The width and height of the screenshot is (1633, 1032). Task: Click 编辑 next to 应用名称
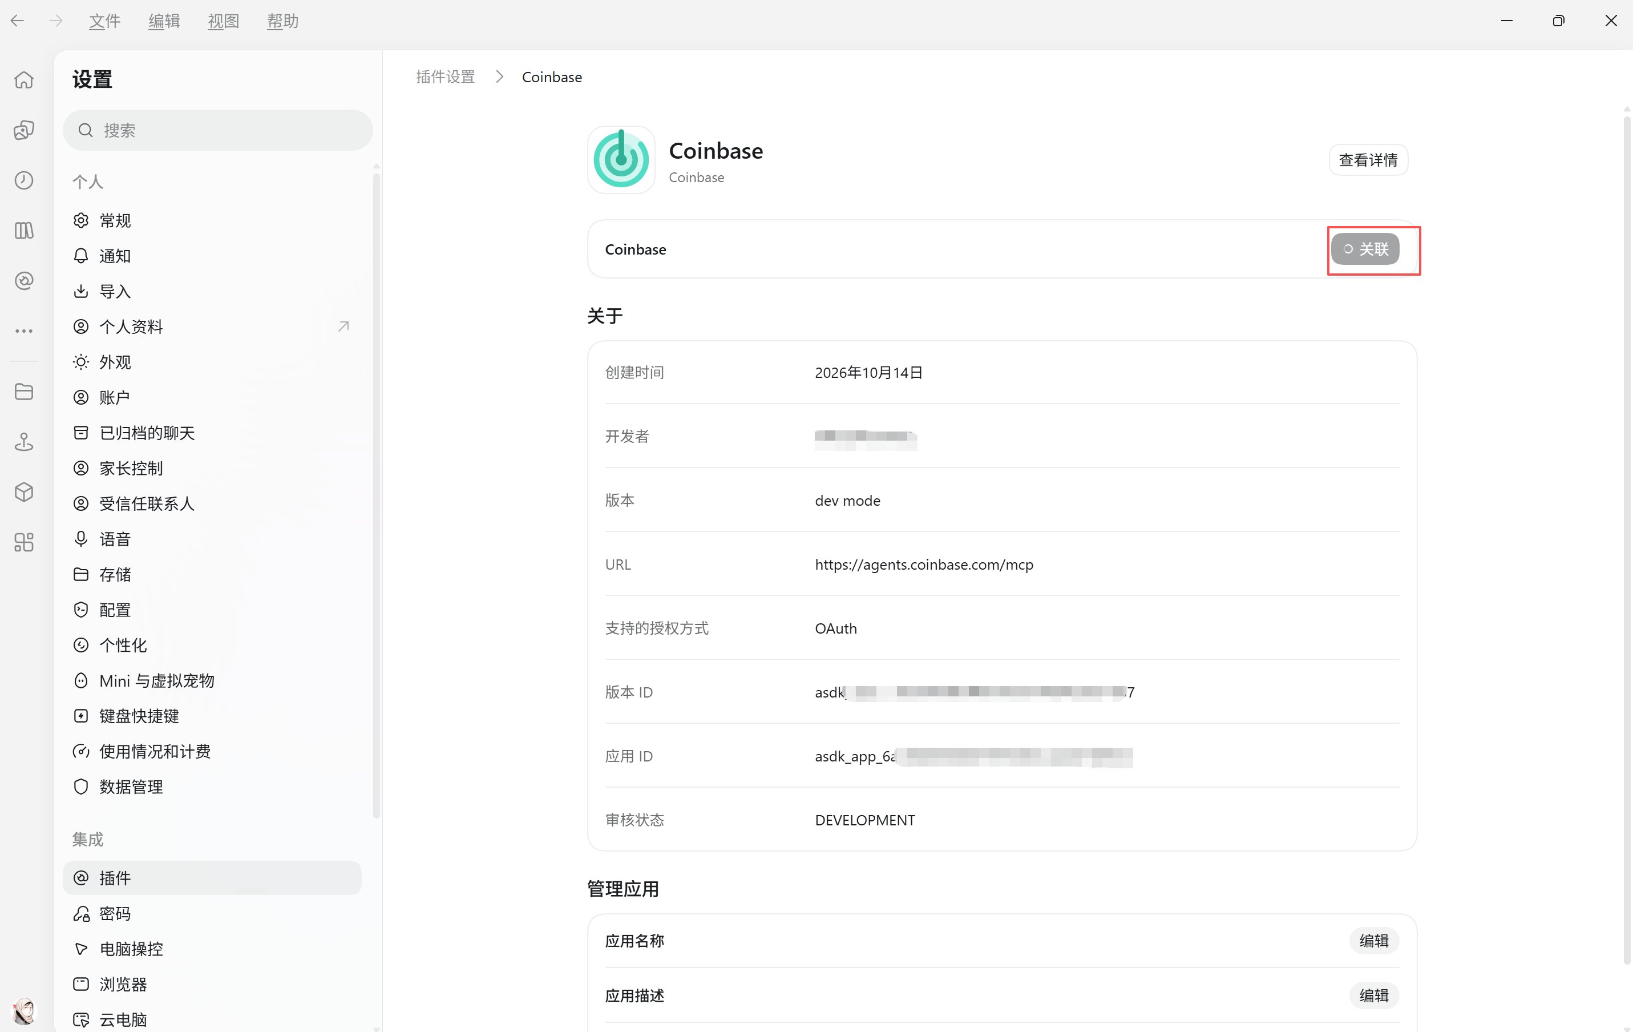[x=1374, y=941]
